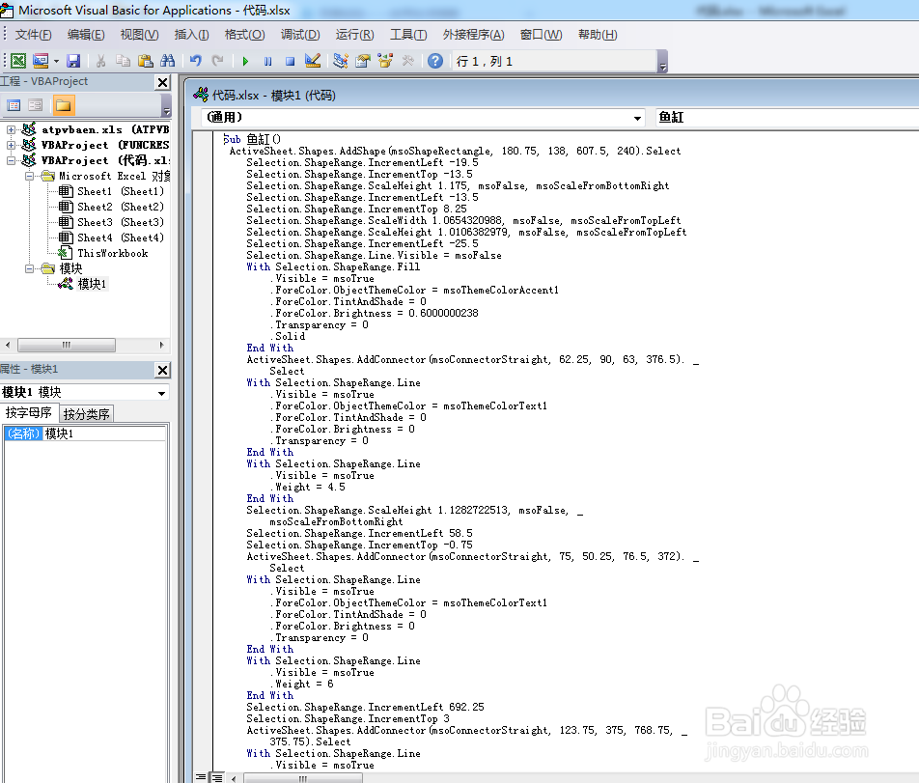Click the code window horizontal scrollbar thumb
Image resolution: width=919 pixels, height=783 pixels.
pyautogui.click(x=303, y=778)
